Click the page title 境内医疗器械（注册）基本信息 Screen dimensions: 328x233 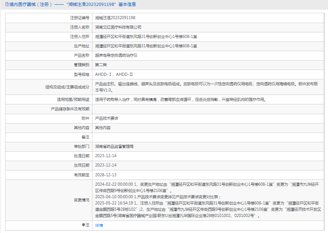73,4
